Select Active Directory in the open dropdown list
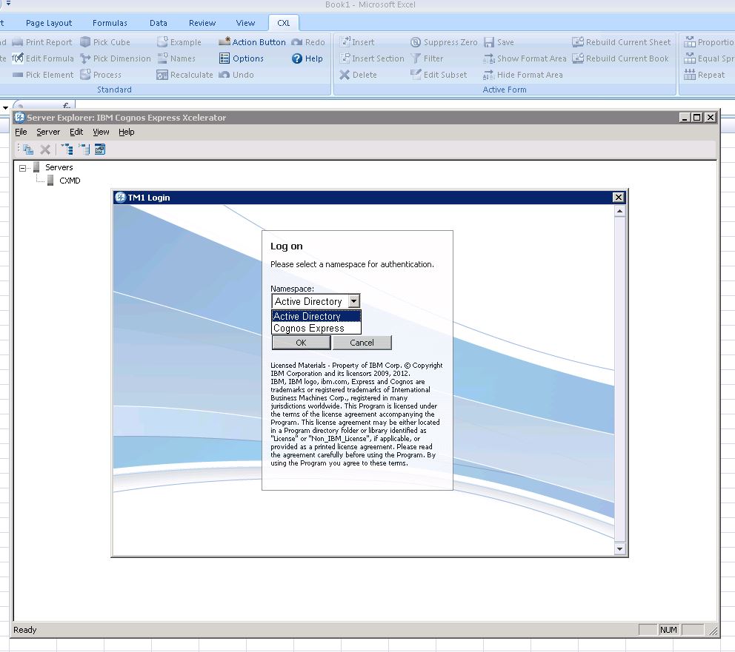Image resolution: width=735 pixels, height=652 pixels. pyautogui.click(x=316, y=317)
